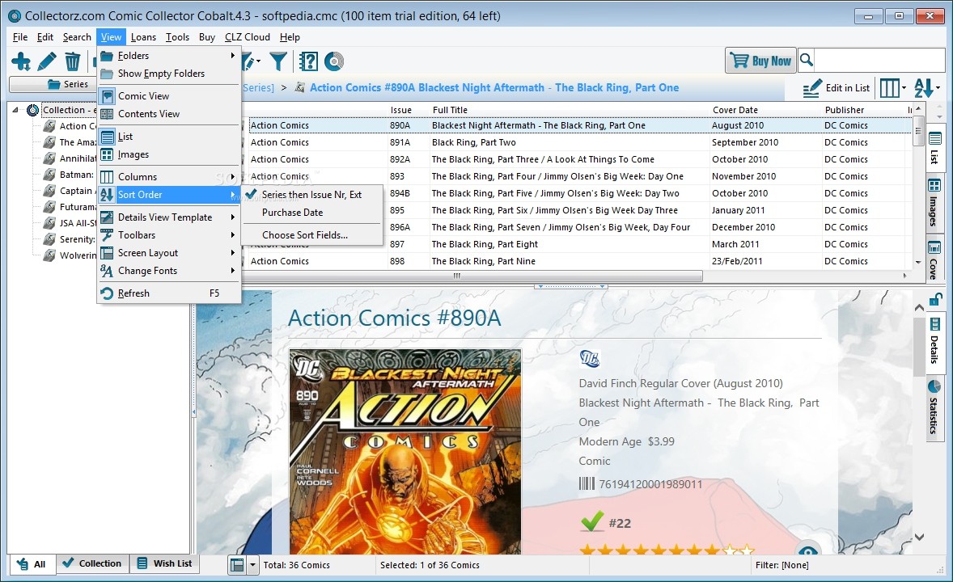
Task: Open List side tab on right edge
Action: pyautogui.click(x=934, y=148)
